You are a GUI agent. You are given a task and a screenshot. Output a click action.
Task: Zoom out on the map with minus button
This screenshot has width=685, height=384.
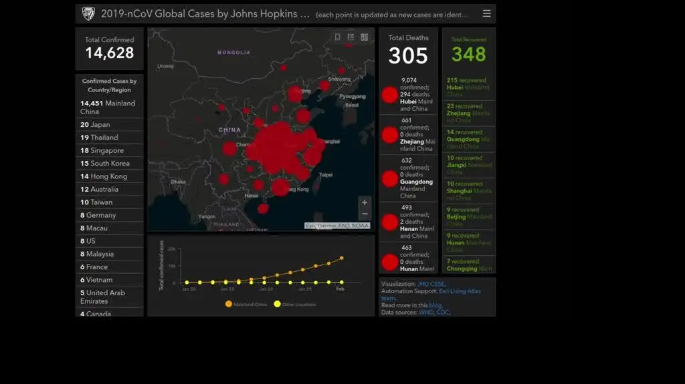pyautogui.click(x=364, y=214)
